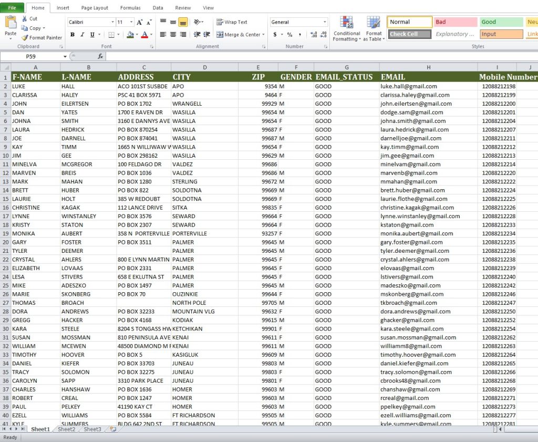This screenshot has width=538, height=442.
Task: Switch to Sheet3 worksheet
Action: point(92,429)
